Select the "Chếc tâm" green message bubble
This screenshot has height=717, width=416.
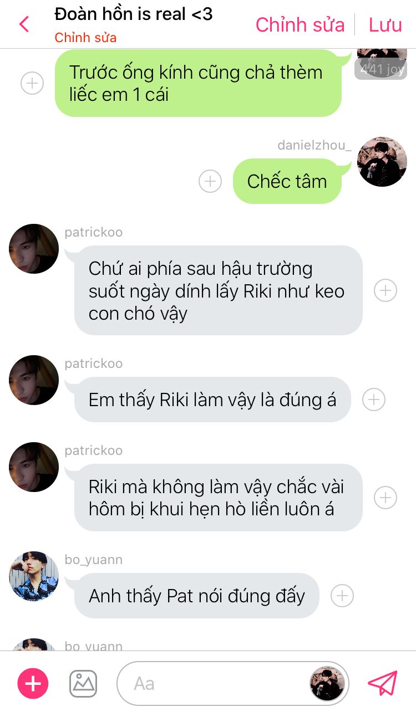287,181
